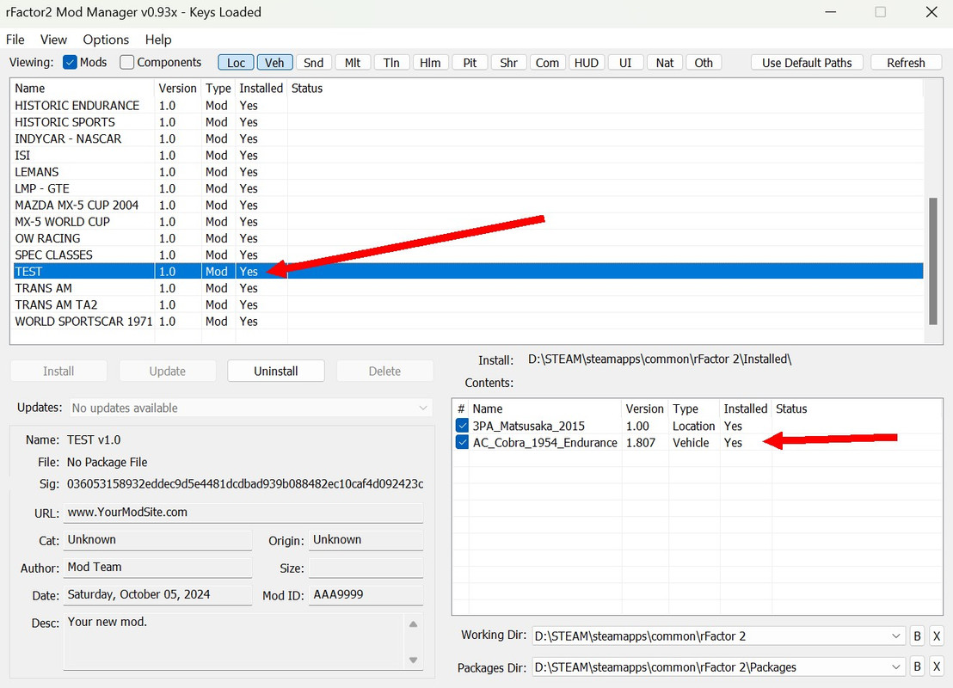Click the Date field
Viewport: 953px width, 688px height.
pyautogui.click(x=157, y=594)
